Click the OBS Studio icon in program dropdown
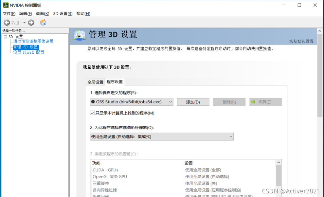Image resolution: width=324 pixels, height=197 pixels. pyautogui.click(x=93, y=102)
